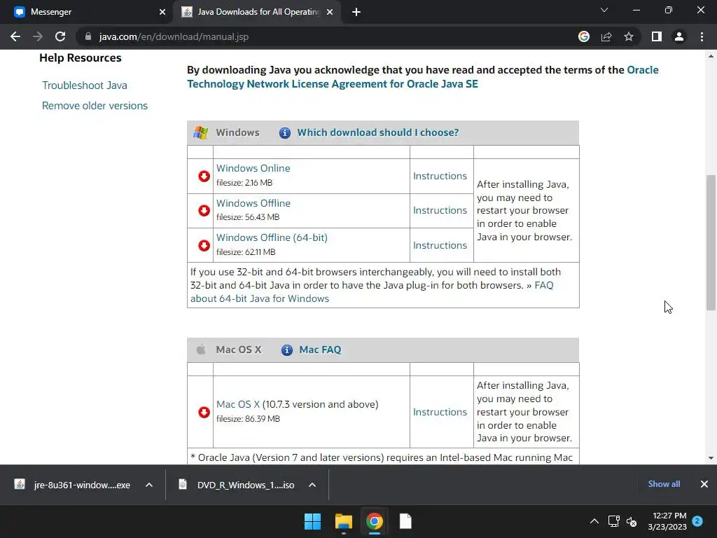Reload the Java download page

[x=60, y=36]
